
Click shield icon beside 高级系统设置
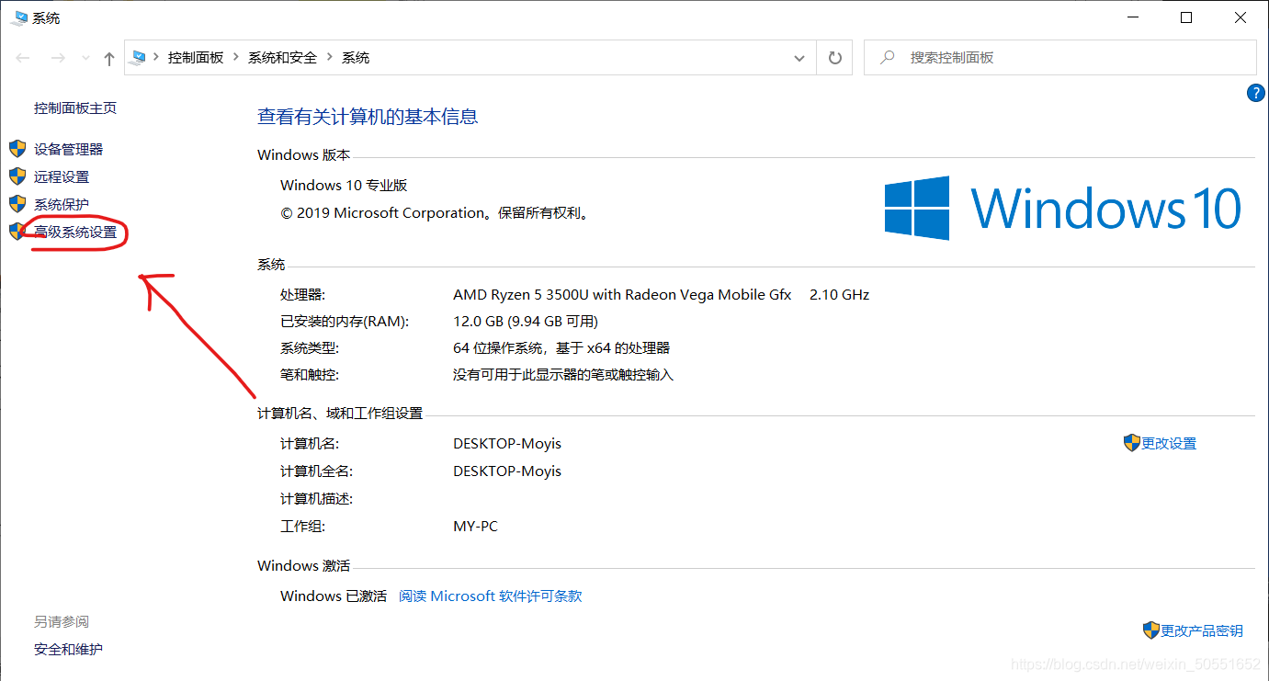coord(17,231)
